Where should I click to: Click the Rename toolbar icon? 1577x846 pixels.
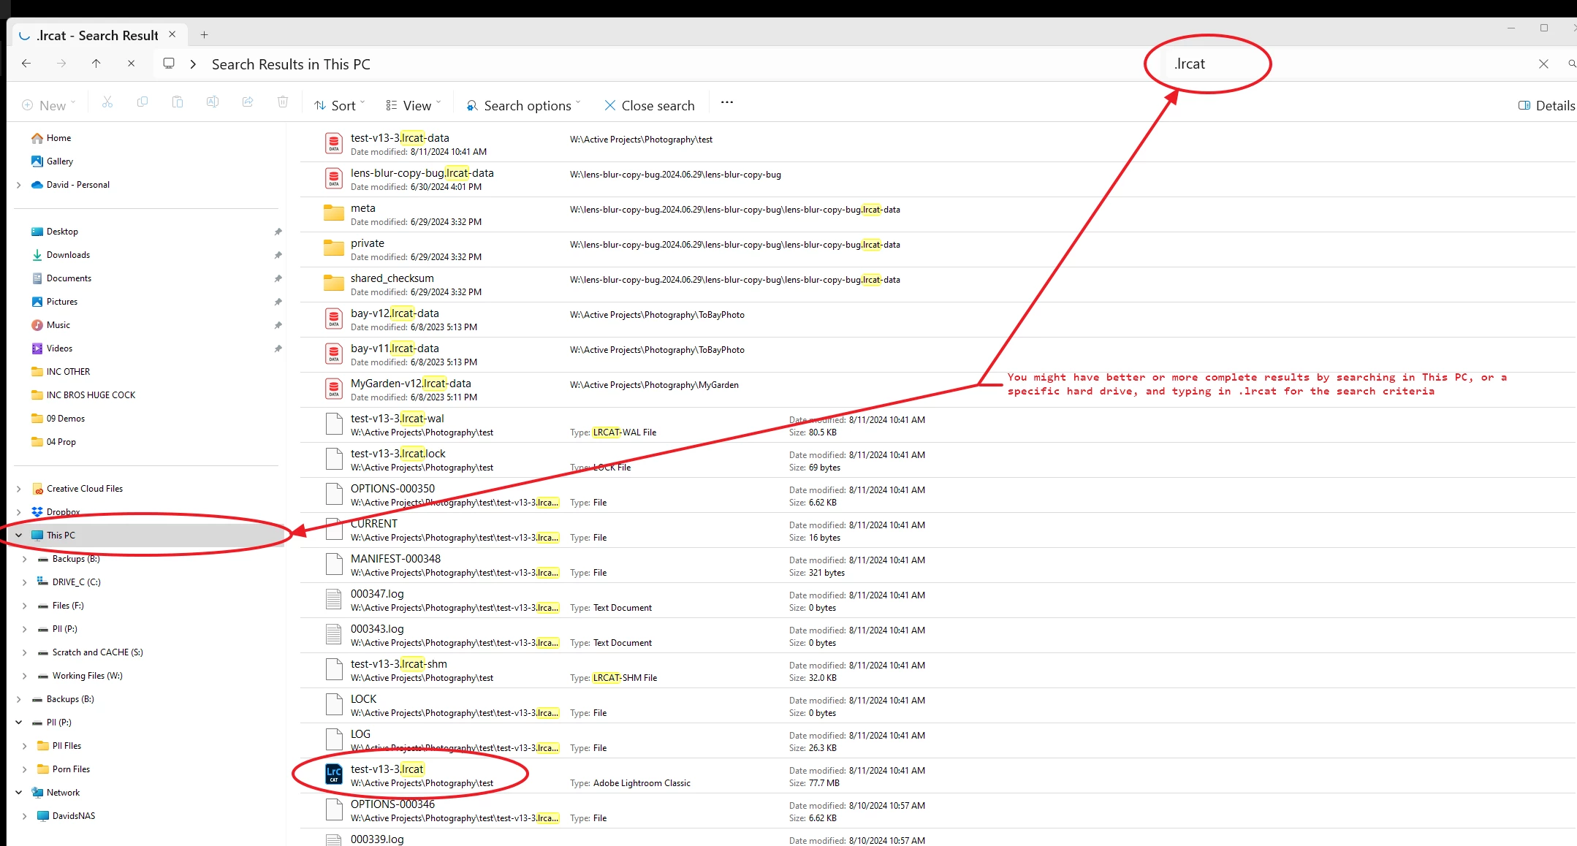pyautogui.click(x=213, y=103)
